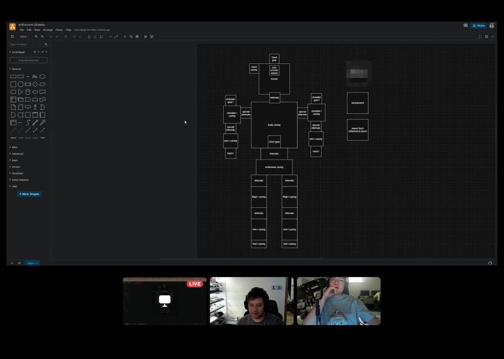This screenshot has height=359, width=504.
Task: Toggle the format panel icon
Action: pos(486,37)
